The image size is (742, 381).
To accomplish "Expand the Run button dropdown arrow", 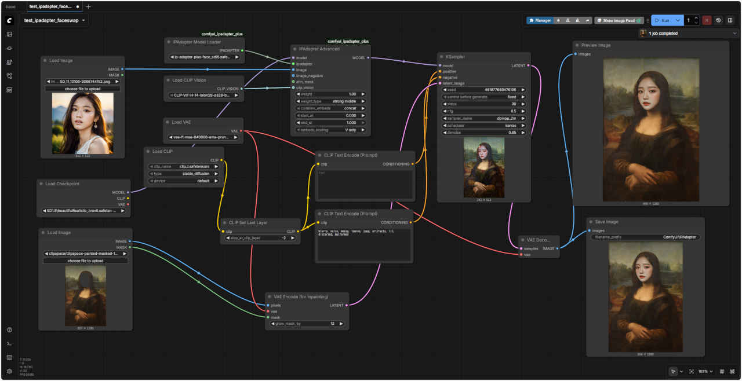I will [678, 20].
